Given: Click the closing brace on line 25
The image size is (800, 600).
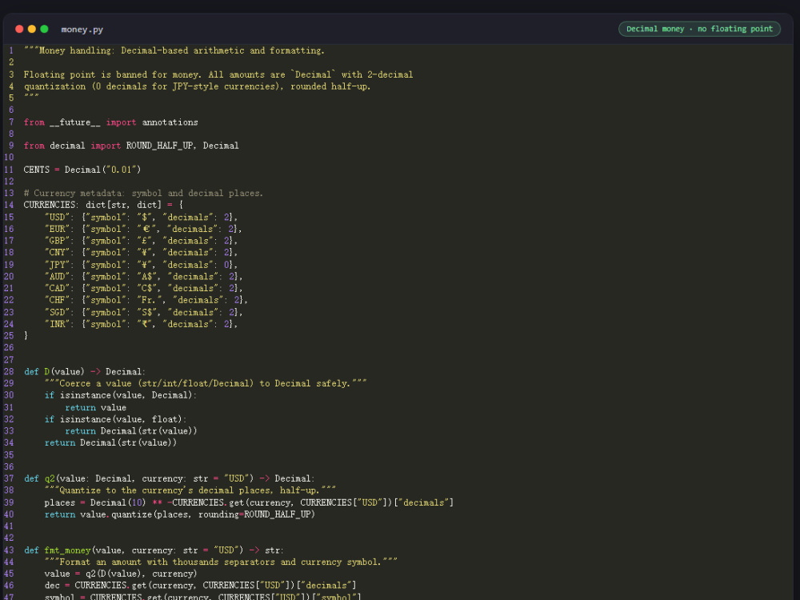Looking at the screenshot, I should 26,336.
